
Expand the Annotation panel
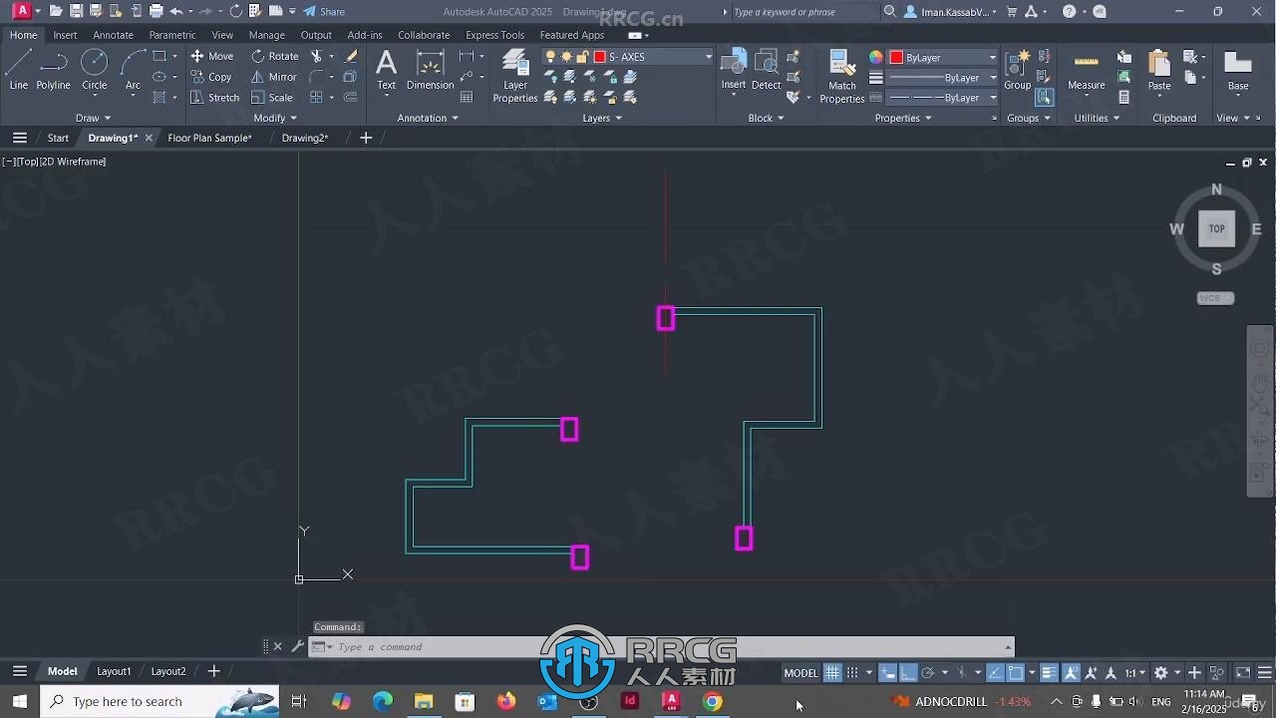[x=429, y=118]
